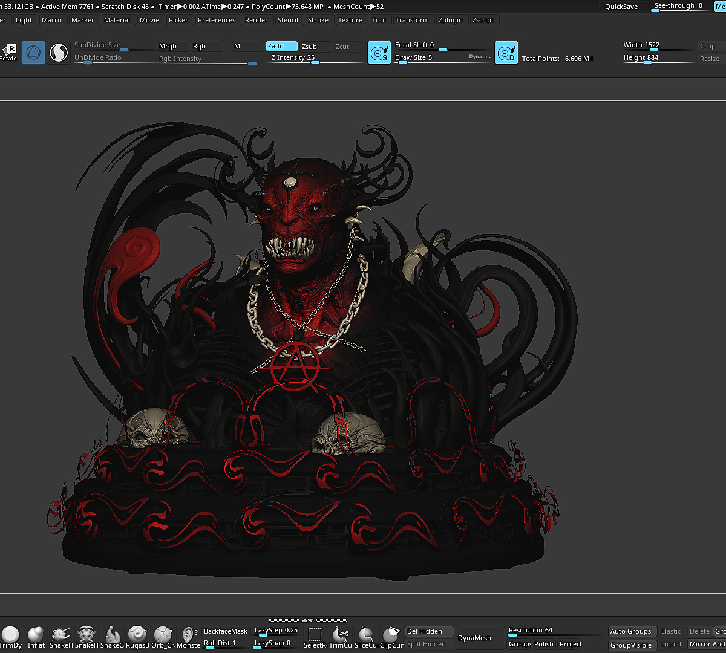Turn off the Zadd mode

(282, 46)
